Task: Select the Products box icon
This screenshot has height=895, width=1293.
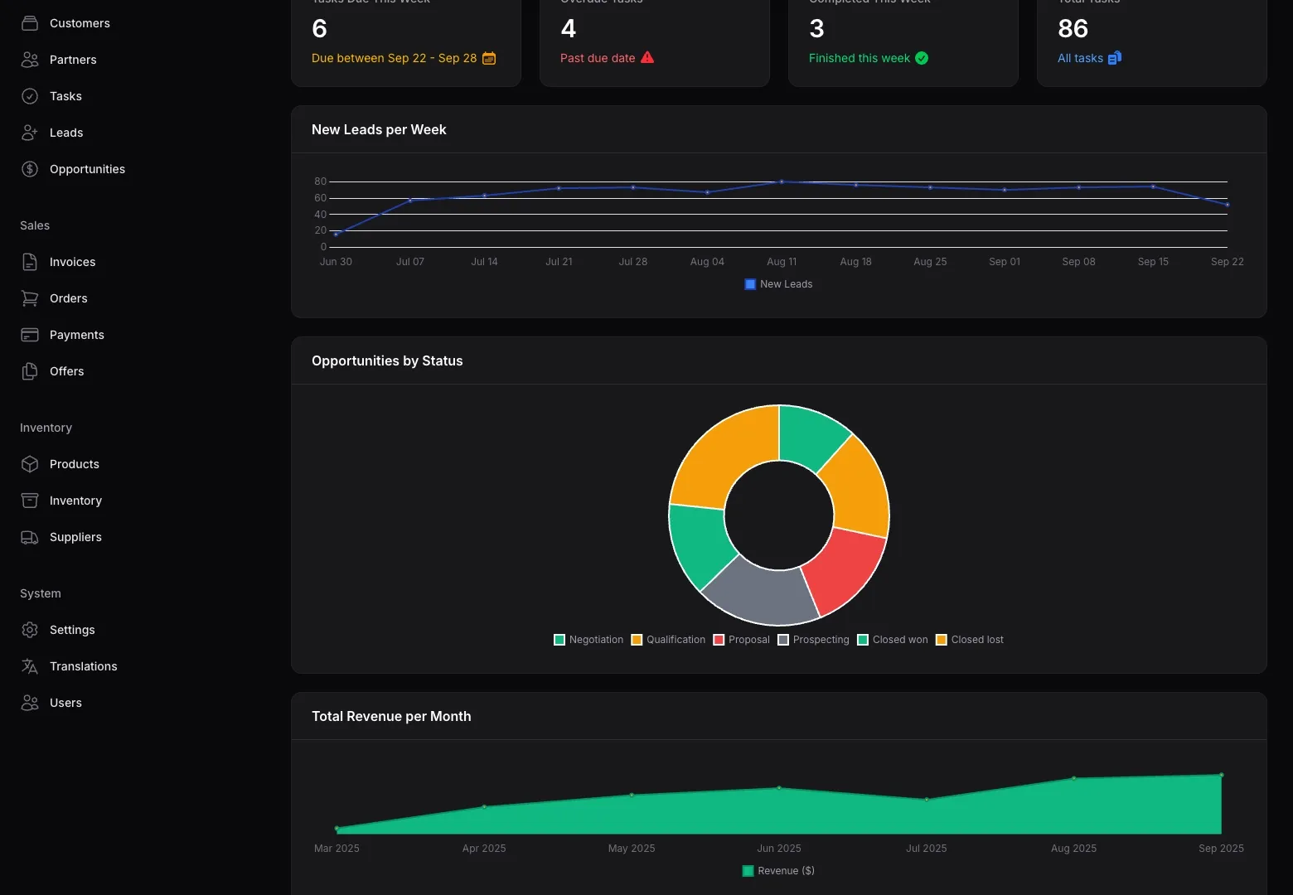Action: pyautogui.click(x=30, y=464)
